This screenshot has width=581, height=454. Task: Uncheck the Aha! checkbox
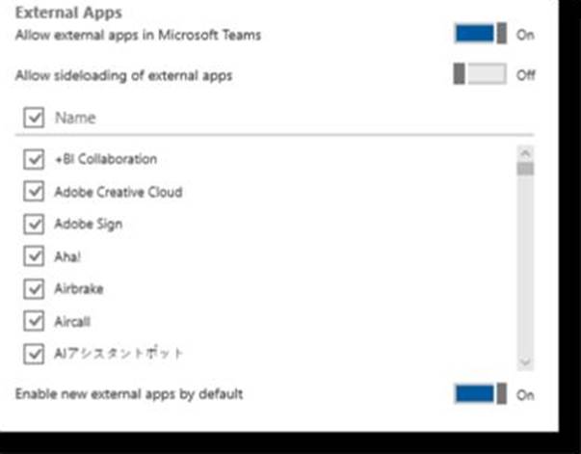(x=34, y=256)
